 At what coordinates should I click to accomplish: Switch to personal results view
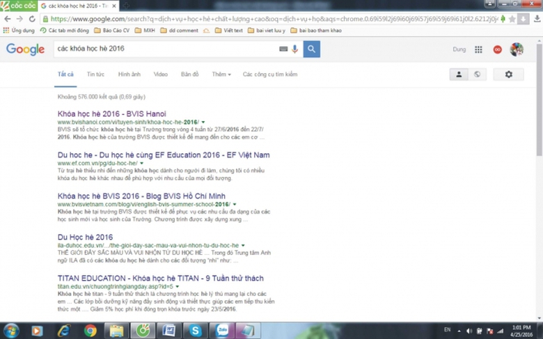pos(459,74)
